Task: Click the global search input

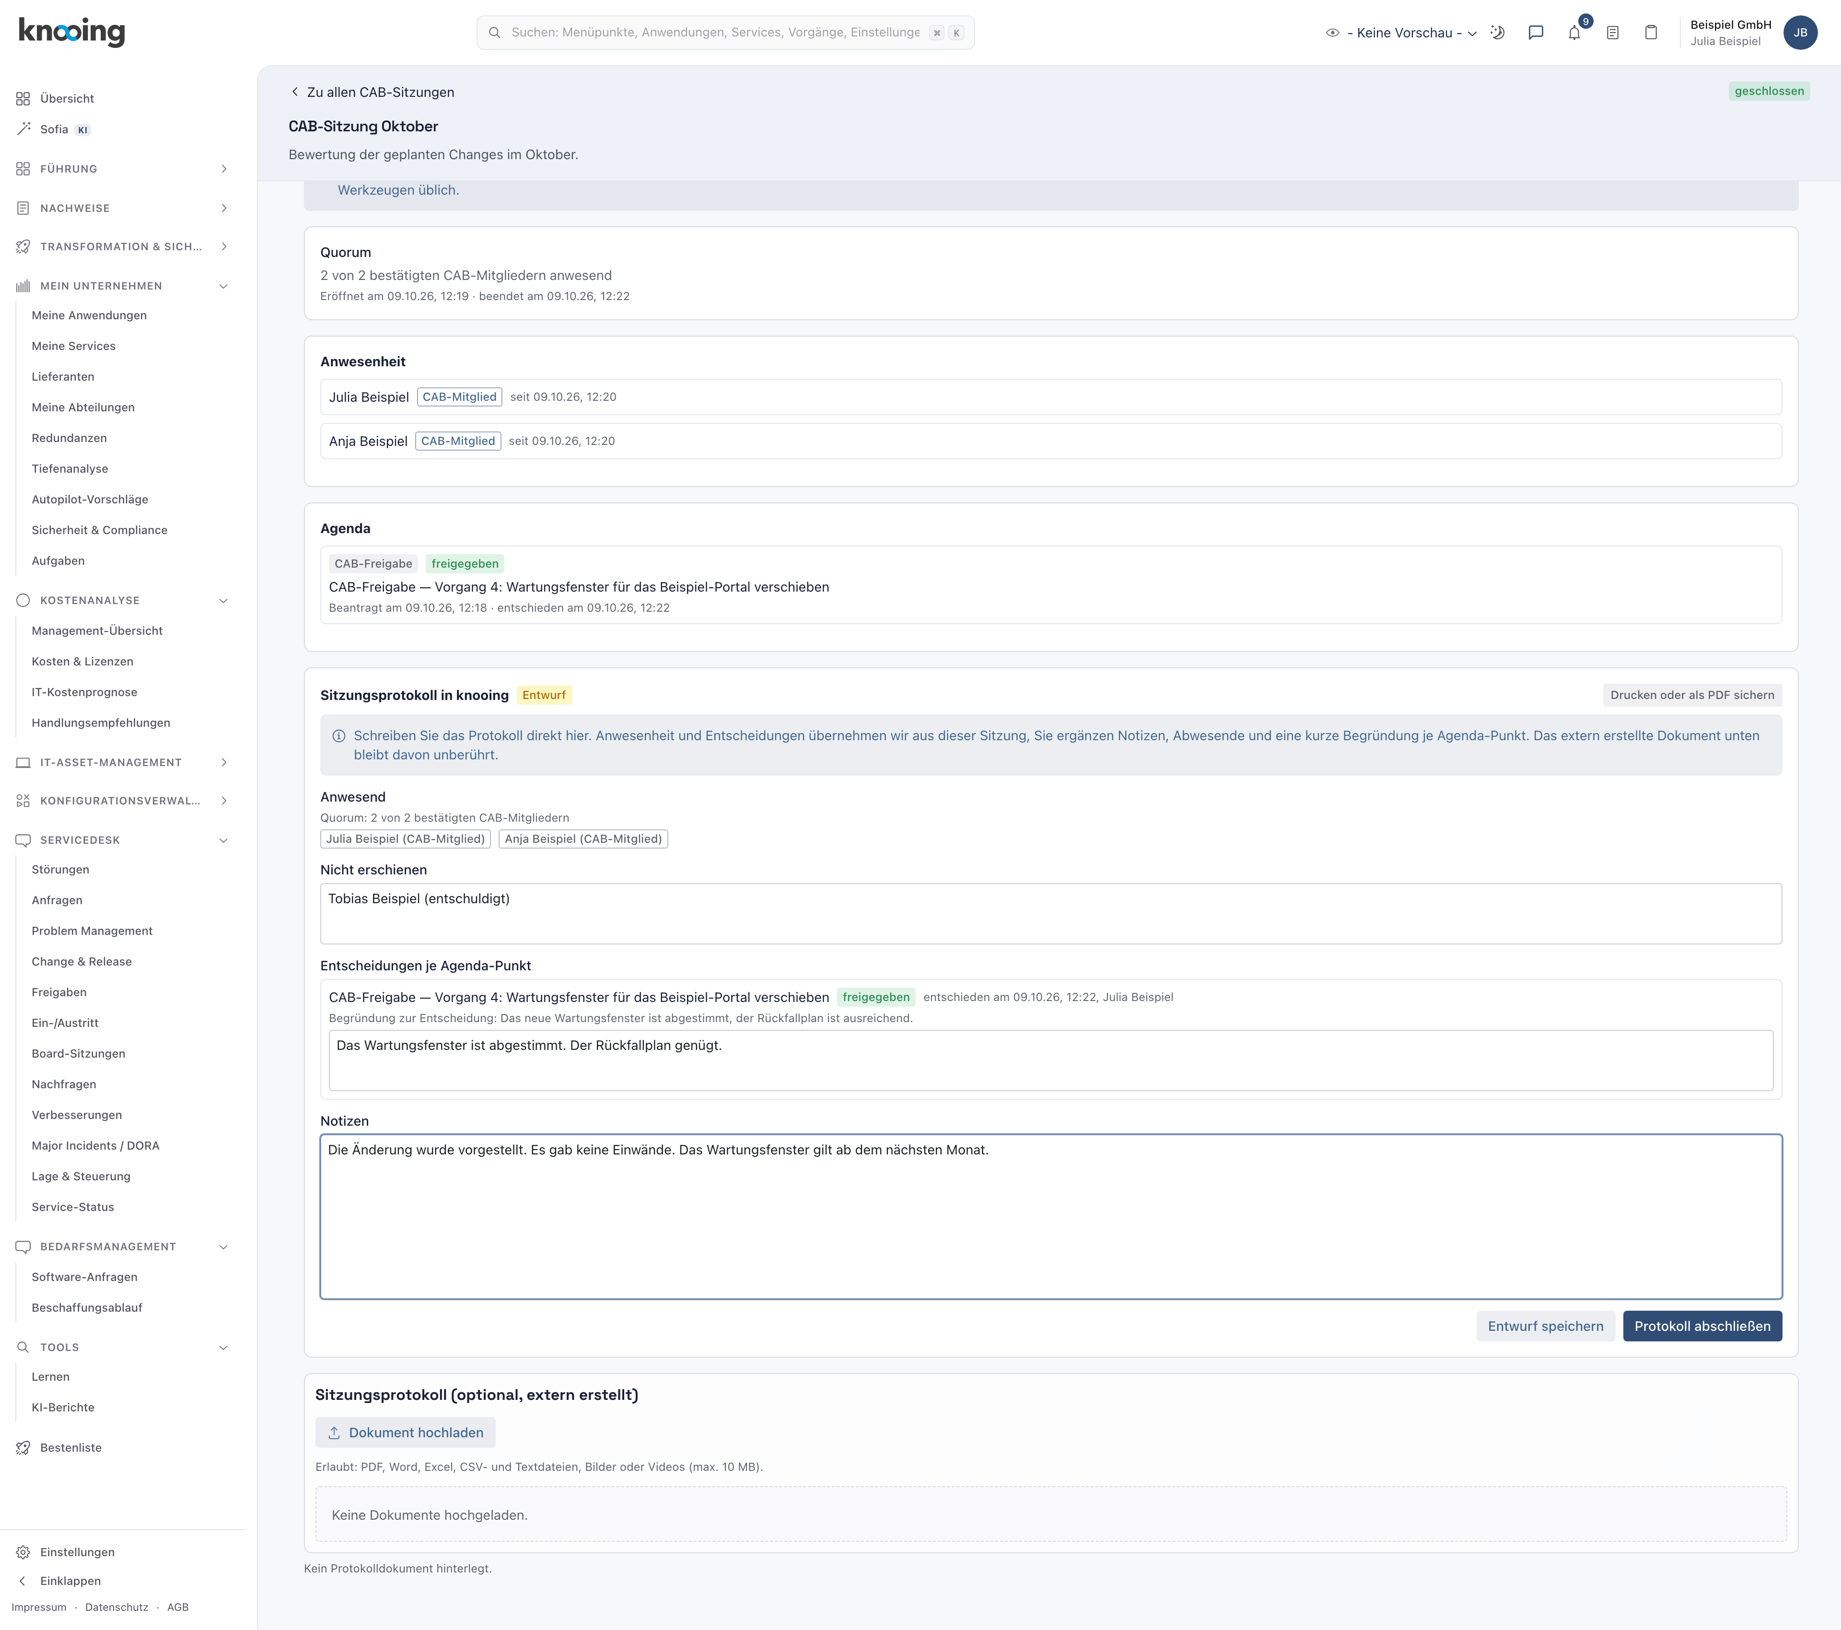Action: (x=725, y=33)
